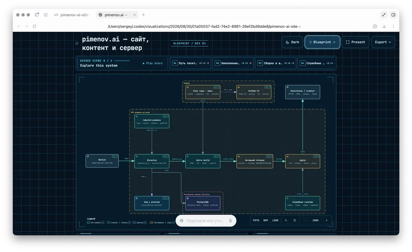Select the PostgreSQL node
Screen dimensions: 412x252
point(203,203)
